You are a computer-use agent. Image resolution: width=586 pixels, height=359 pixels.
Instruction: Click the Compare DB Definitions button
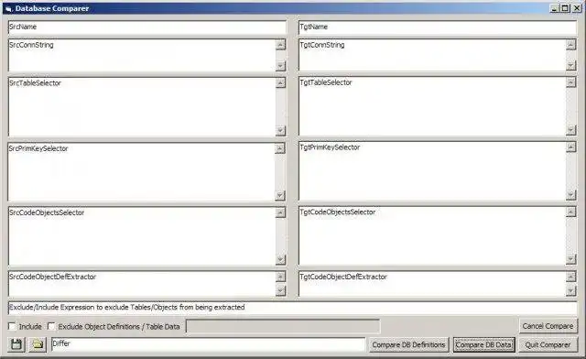pos(408,344)
